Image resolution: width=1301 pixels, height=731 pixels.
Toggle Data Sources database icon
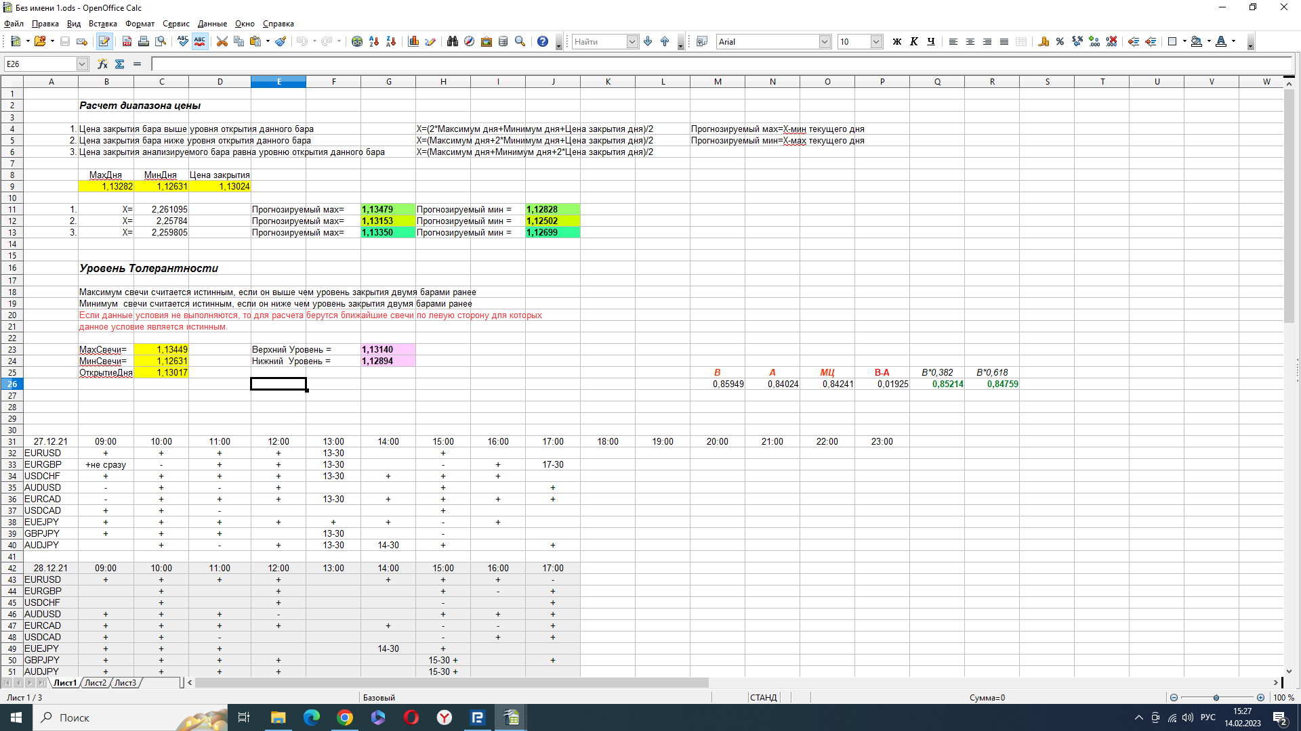point(503,42)
